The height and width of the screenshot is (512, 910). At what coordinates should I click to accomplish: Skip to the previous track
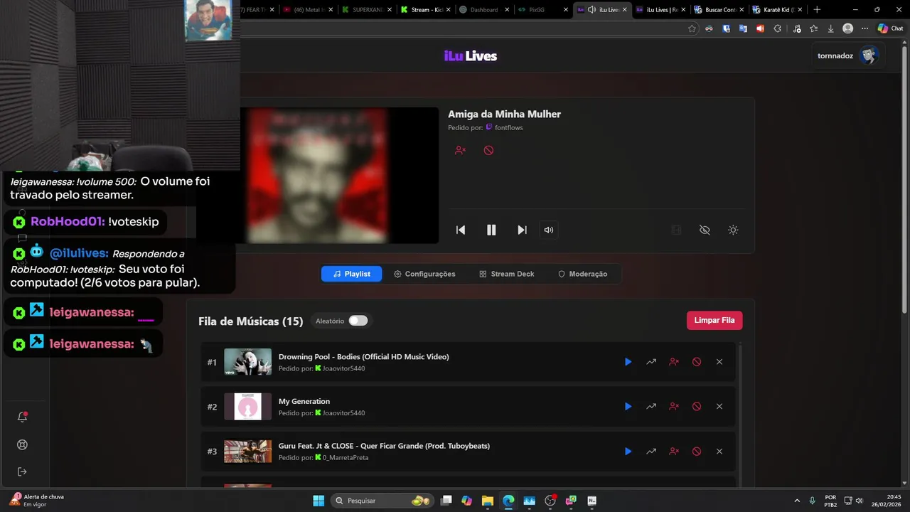pos(461,230)
